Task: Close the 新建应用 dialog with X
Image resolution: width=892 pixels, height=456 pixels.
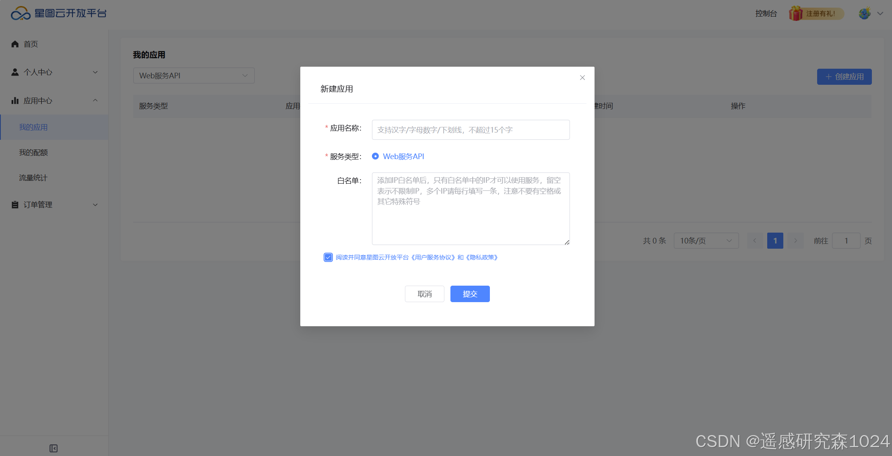Action: coord(582,78)
